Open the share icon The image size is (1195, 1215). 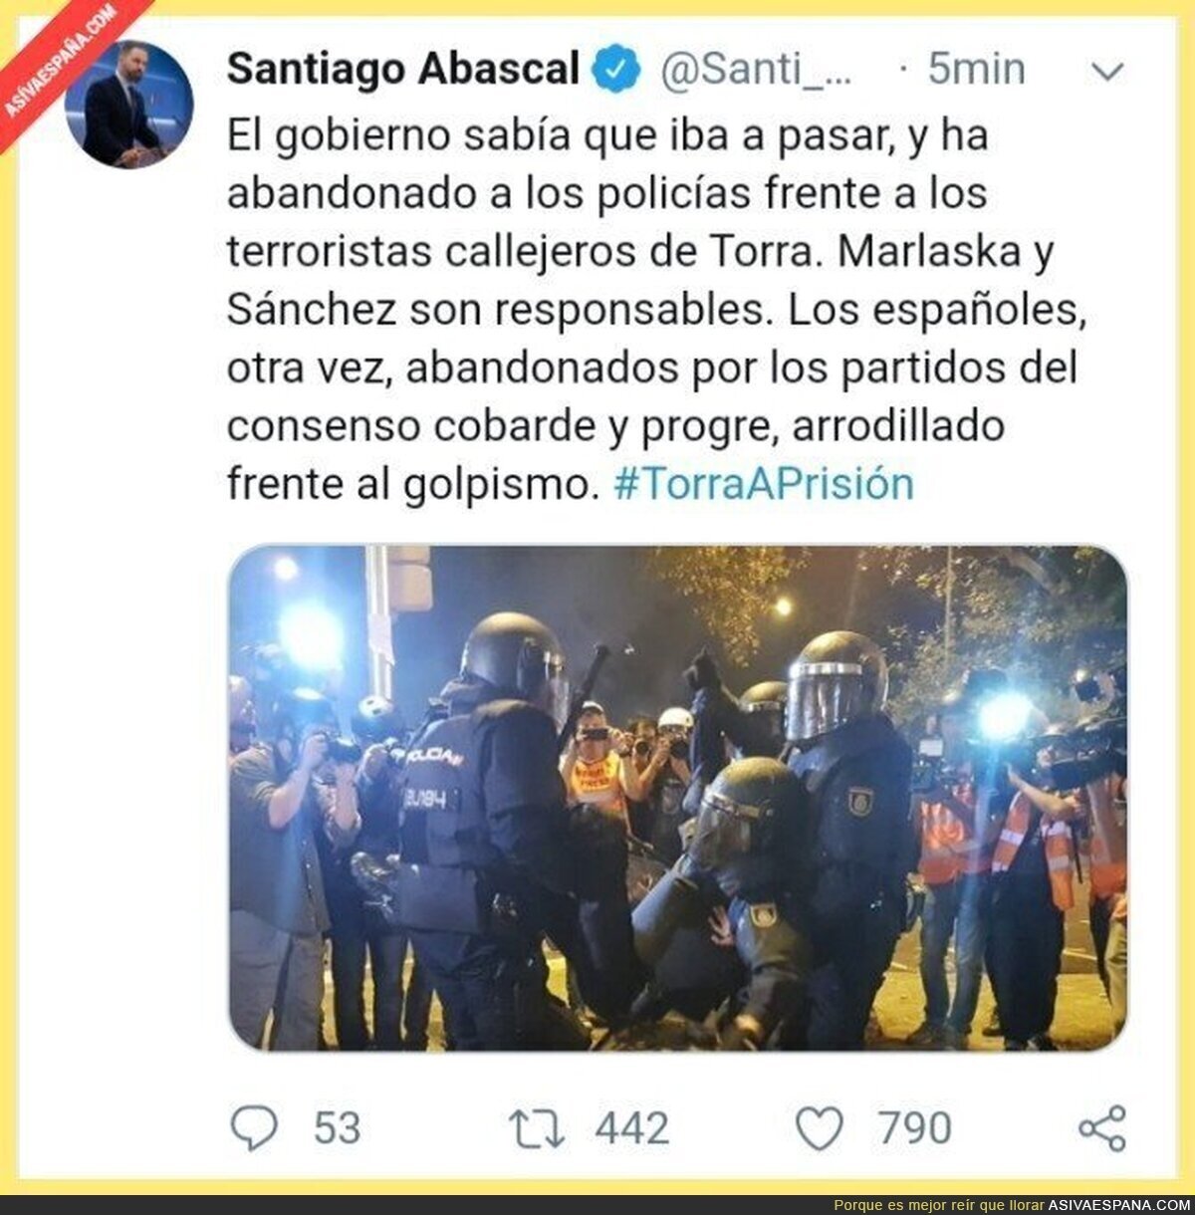tap(1102, 1128)
